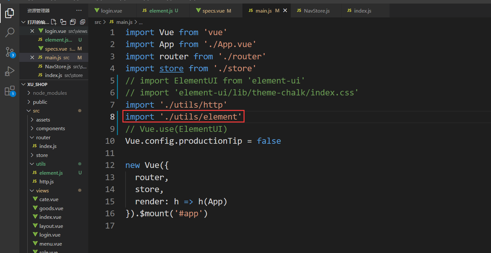Click the Save All icon
This screenshot has width=491, height=253.
coord(73,22)
